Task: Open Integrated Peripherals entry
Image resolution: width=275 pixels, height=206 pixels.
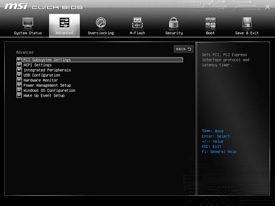Action: tap(47, 70)
